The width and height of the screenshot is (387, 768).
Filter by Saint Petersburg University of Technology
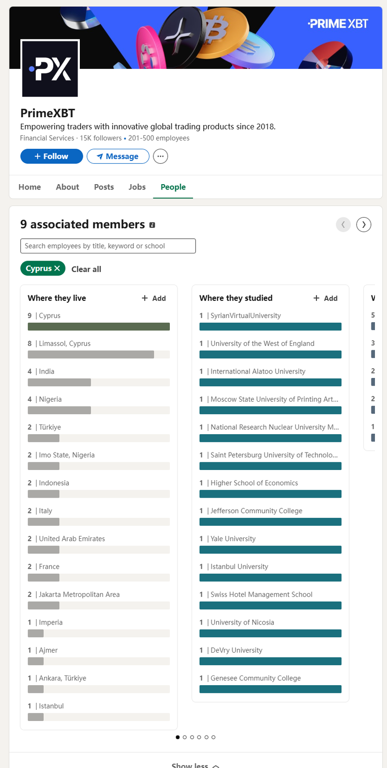[x=270, y=460]
